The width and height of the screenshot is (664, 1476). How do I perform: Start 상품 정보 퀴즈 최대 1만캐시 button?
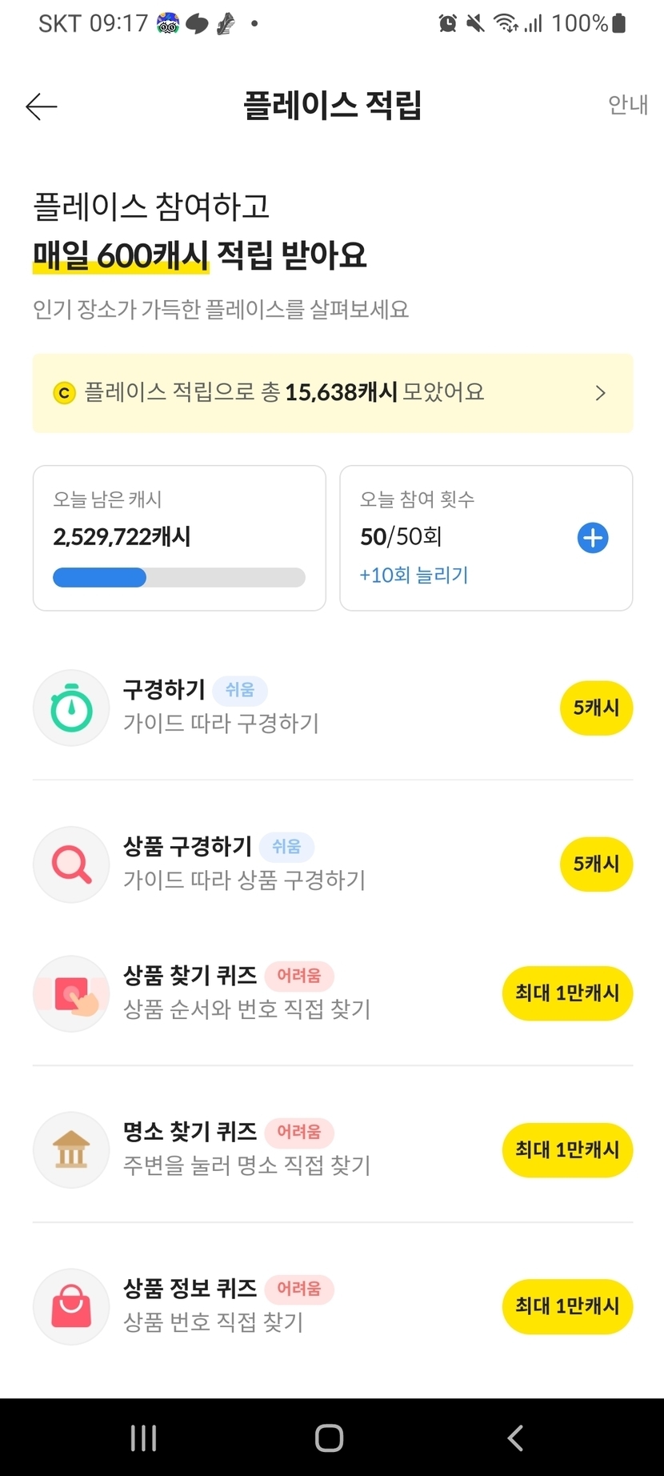click(567, 1306)
